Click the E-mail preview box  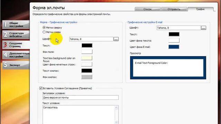point(168,68)
